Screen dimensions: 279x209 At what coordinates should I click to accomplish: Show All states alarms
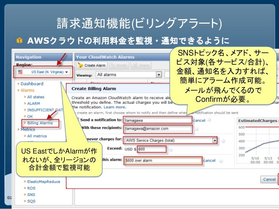[36, 97]
